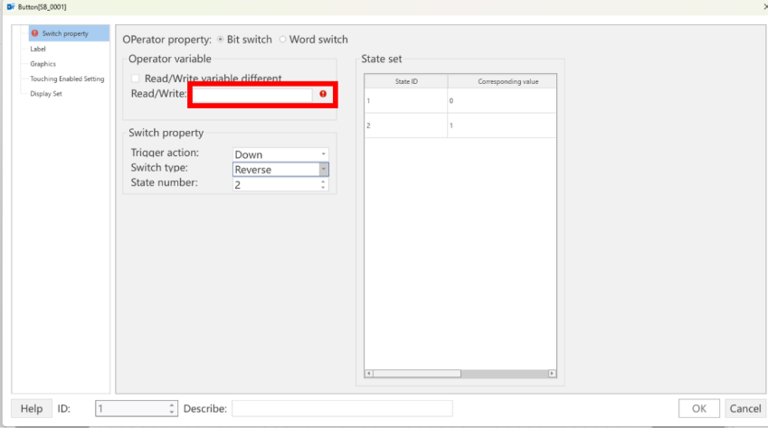This screenshot has height=428, width=768.
Task: Select State ID 2 cell
Action: pos(406,126)
